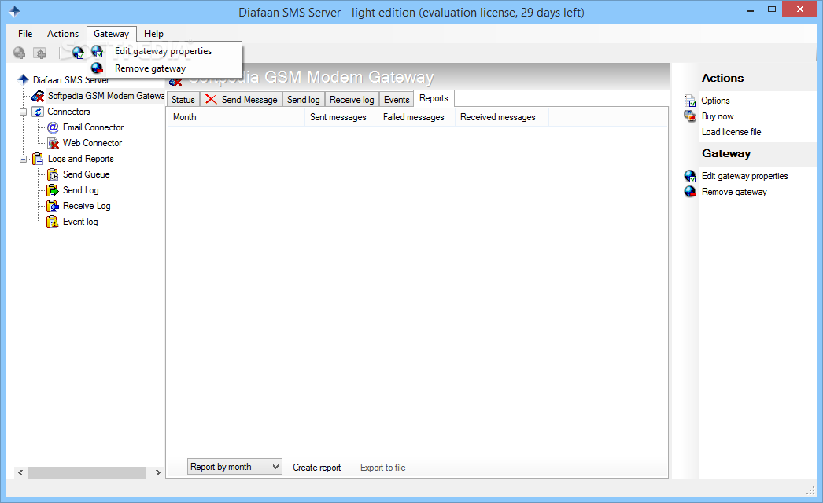The image size is (823, 503).
Task: Click the Logs and Reports clipboard icon
Action: (x=38, y=159)
